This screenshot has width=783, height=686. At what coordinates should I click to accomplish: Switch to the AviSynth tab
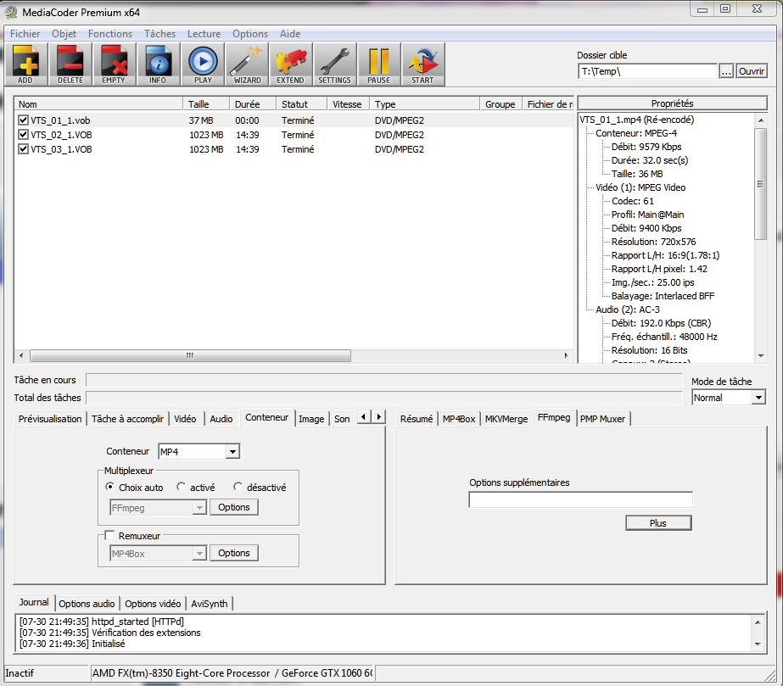coord(210,604)
